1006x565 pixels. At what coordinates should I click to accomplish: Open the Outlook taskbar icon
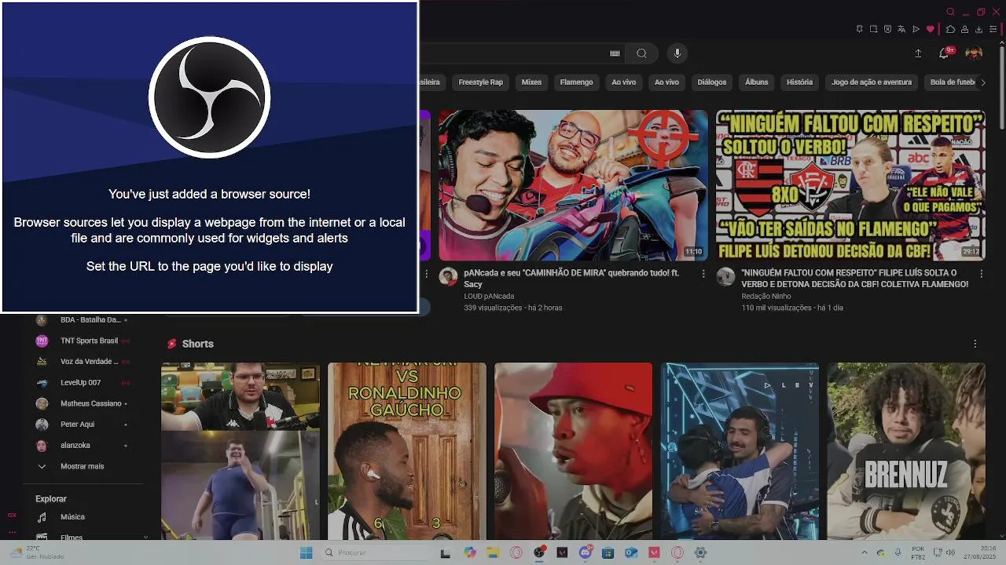pyautogui.click(x=631, y=552)
